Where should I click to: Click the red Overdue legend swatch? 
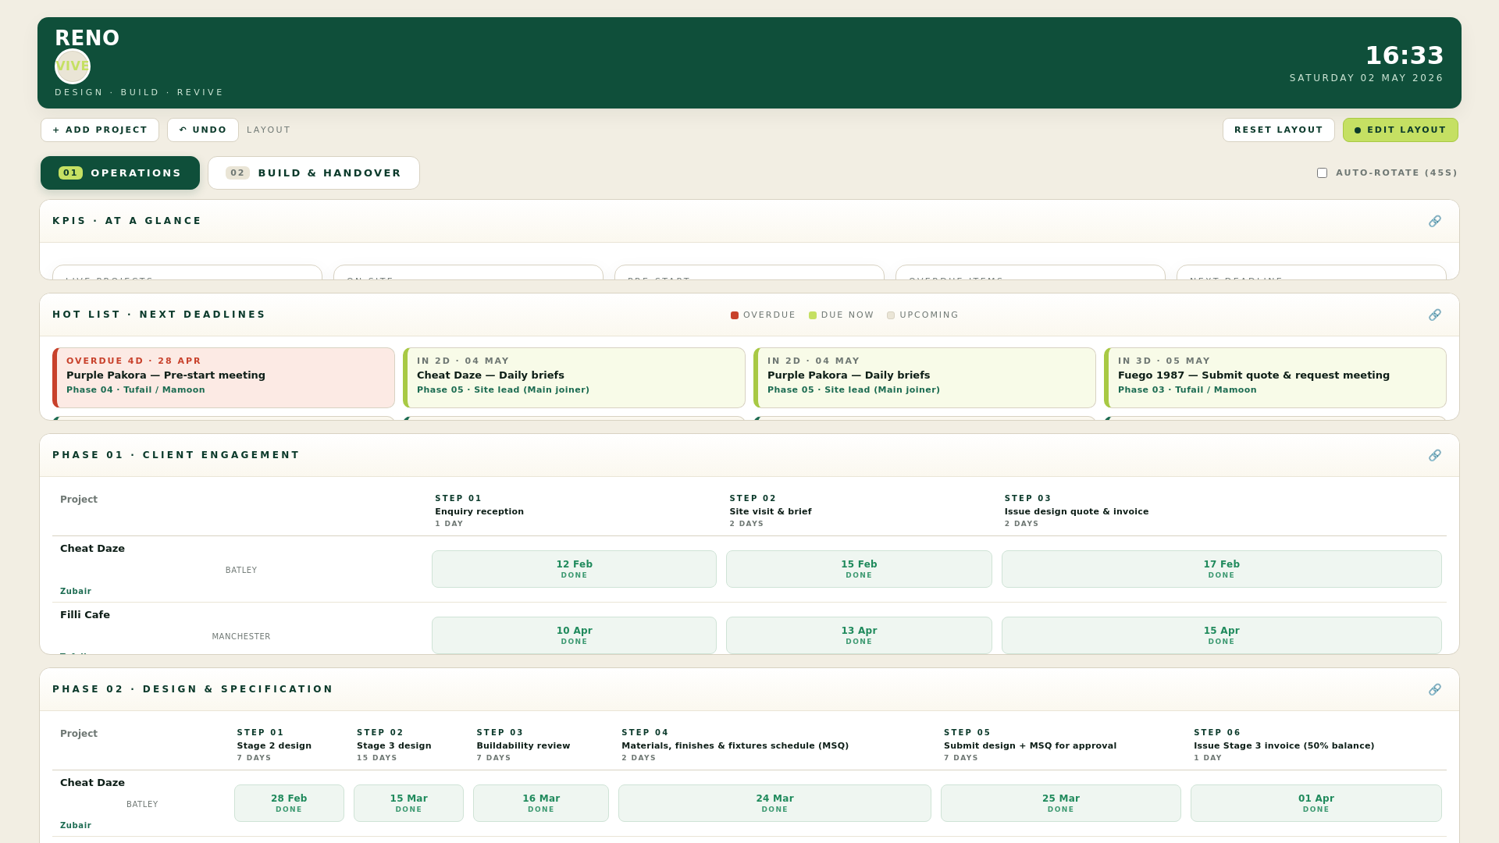pos(735,315)
